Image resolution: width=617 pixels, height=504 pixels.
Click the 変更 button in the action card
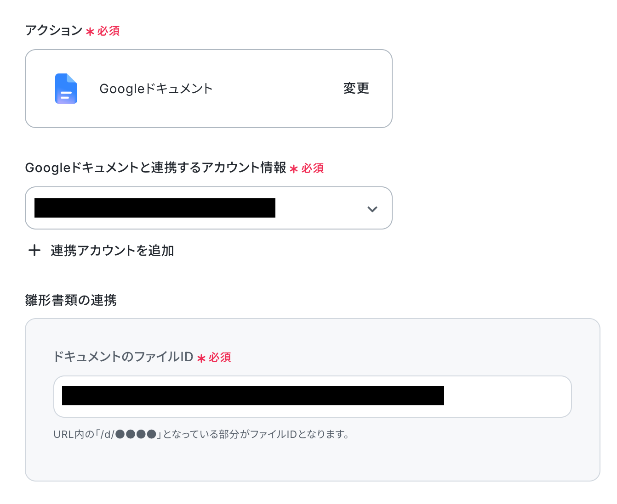[356, 88]
